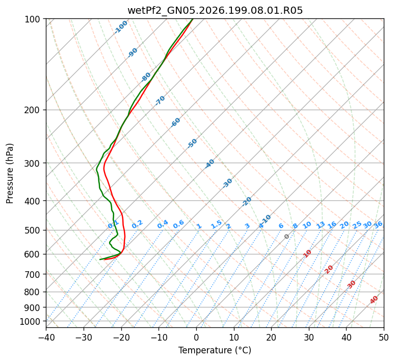The width and height of the screenshot is (395, 361).
Task: Click the Temperature (°C) axis label
Action: 215,350
